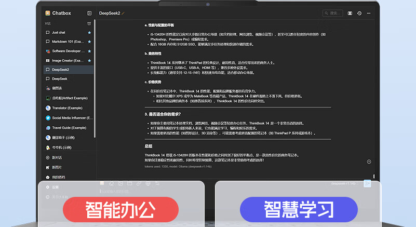Click the 'c. 价格优势' heading
The height and width of the screenshot is (227, 416).
pos(153,82)
